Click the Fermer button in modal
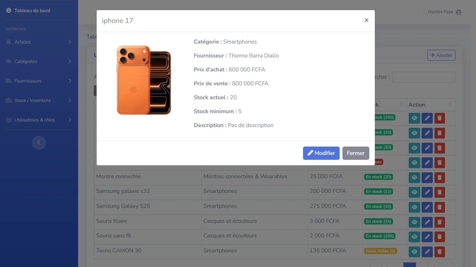Viewport: 476px width, 267px height. point(355,153)
